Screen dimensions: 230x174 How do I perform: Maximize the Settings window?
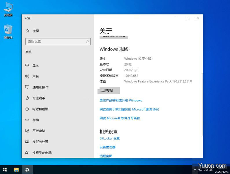click(187, 18)
